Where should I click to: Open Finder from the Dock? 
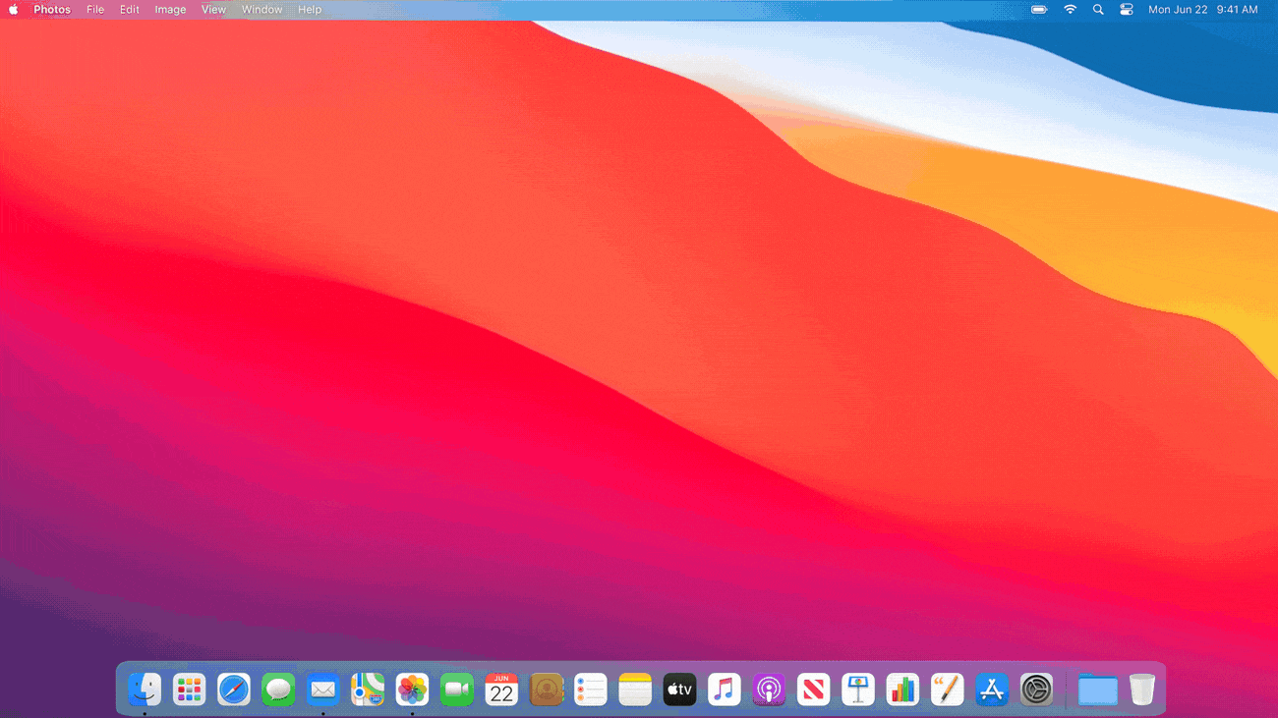(145, 690)
